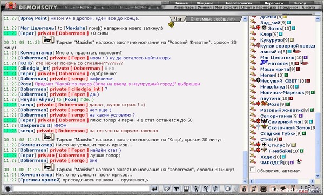Switch to the Чат tab
Image resolution: width=324 pixels, height=196 pixels.
(178, 19)
